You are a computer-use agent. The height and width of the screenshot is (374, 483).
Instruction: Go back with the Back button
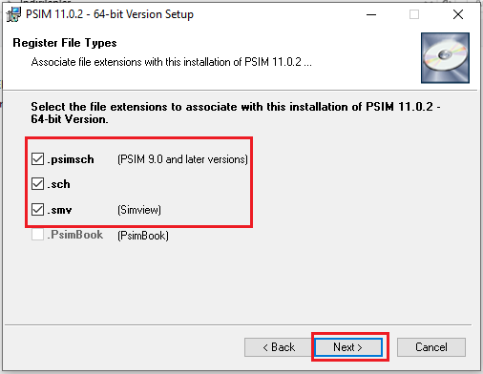tap(279, 347)
